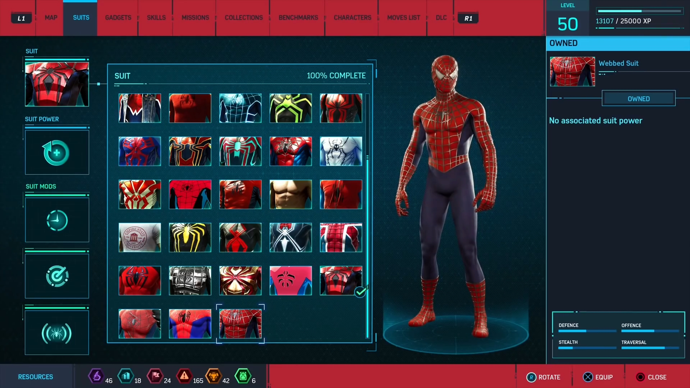
Task: Select the plain red hoodie suit
Action: tap(190, 108)
